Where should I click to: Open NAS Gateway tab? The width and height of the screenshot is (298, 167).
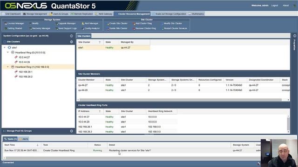[104, 14]
